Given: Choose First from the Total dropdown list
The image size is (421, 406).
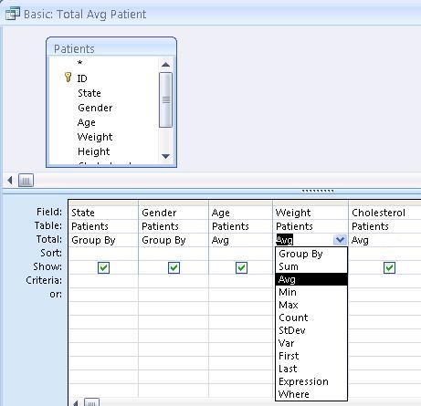Looking at the screenshot, I should pyautogui.click(x=311, y=356).
